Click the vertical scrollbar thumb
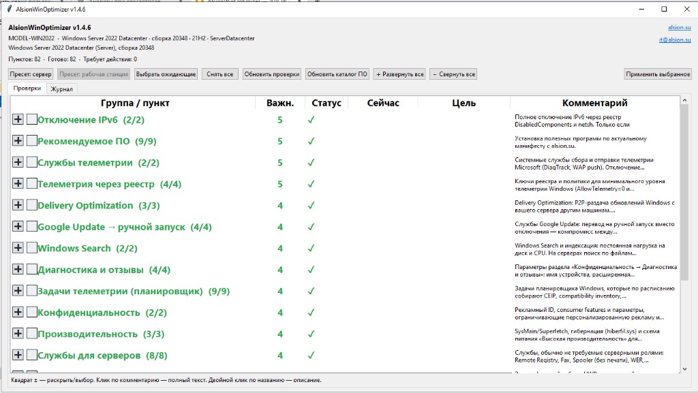This screenshot has width=698, height=393. click(x=684, y=192)
